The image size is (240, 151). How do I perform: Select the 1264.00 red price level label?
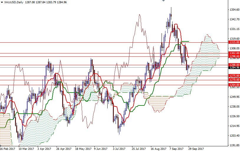234,85
